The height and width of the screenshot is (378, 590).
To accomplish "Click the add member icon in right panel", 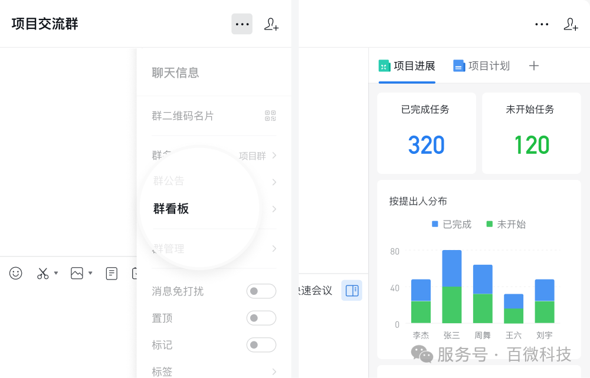I will (x=571, y=25).
